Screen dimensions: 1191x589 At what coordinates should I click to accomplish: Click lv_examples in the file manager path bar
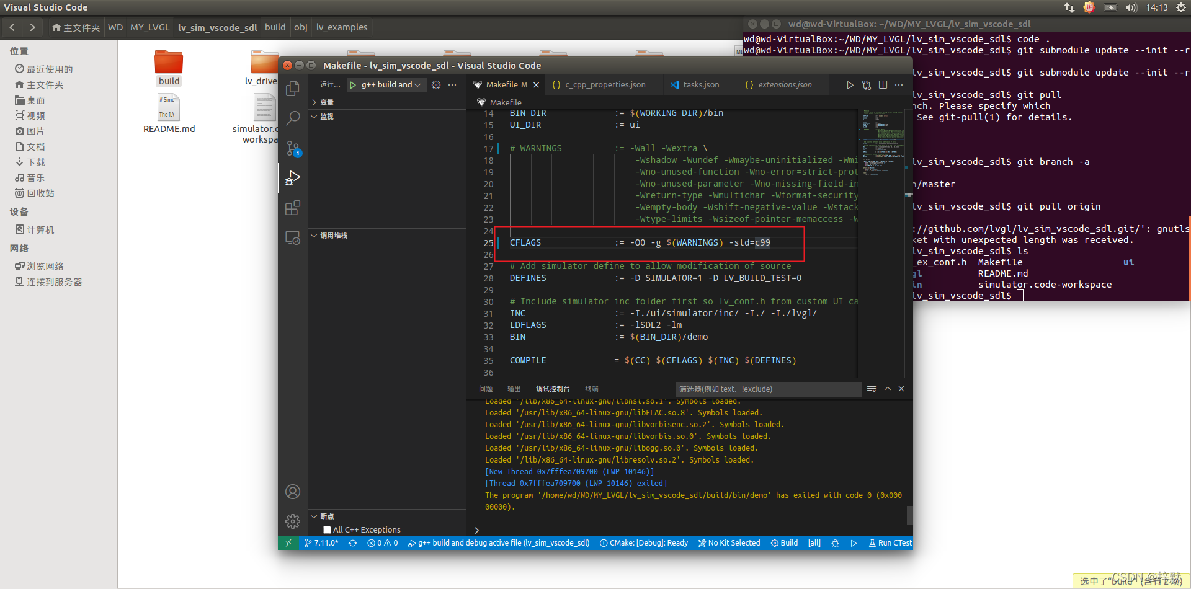(342, 27)
